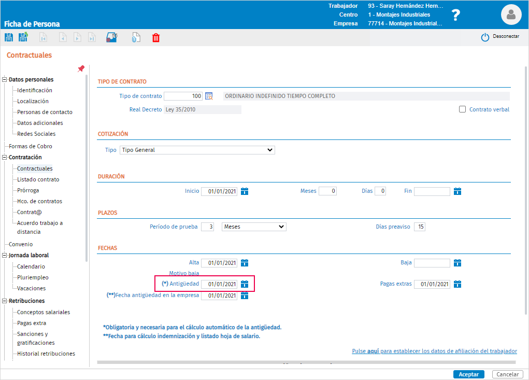Open calendar for Fecha antigüedad en la empresa
The height and width of the screenshot is (380, 529).
pos(245,295)
